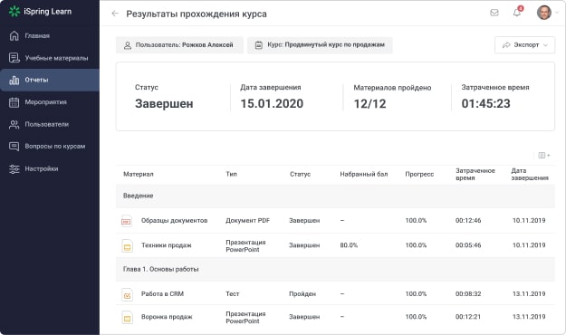The image size is (566, 335).
Task: Select Мероприятия in the sidebar
Action: point(50,102)
